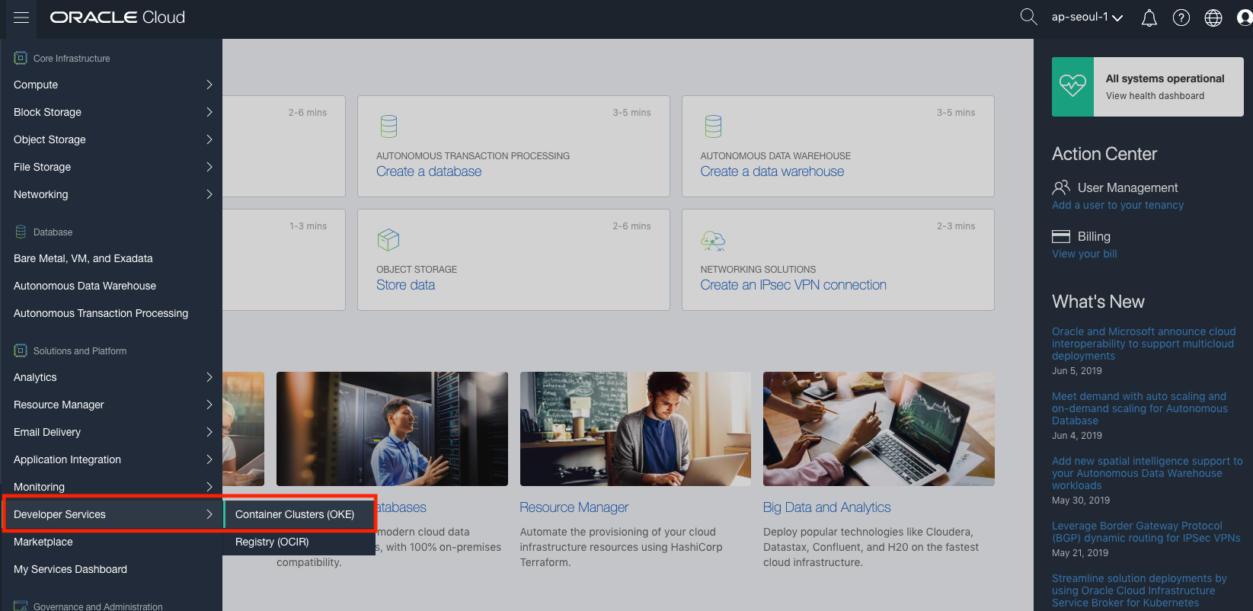The width and height of the screenshot is (1253, 611).
Task: Read auto scaling Autonomous Database news
Action: pos(1140,408)
